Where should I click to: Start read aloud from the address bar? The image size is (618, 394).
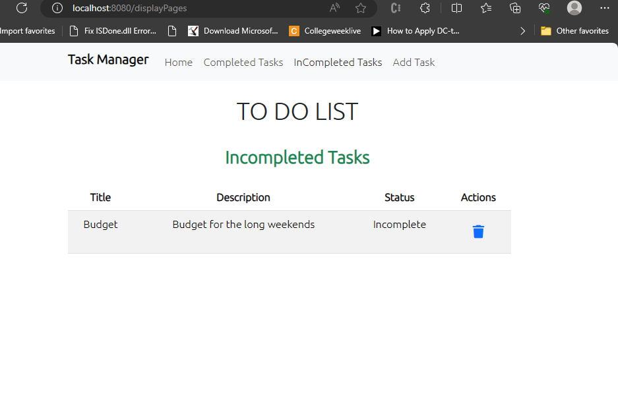point(334,9)
